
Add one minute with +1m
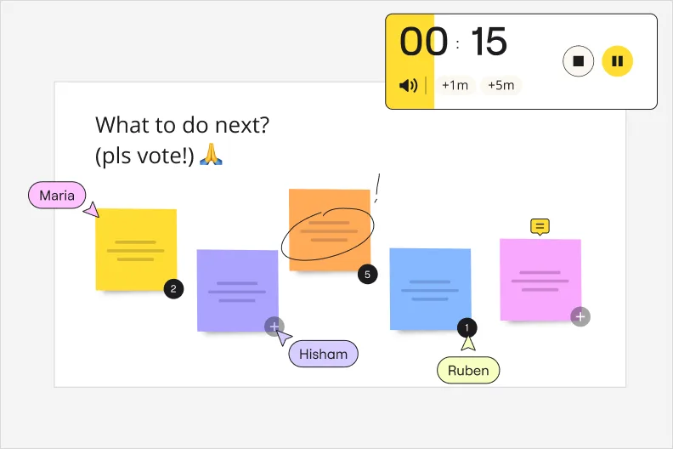[455, 85]
